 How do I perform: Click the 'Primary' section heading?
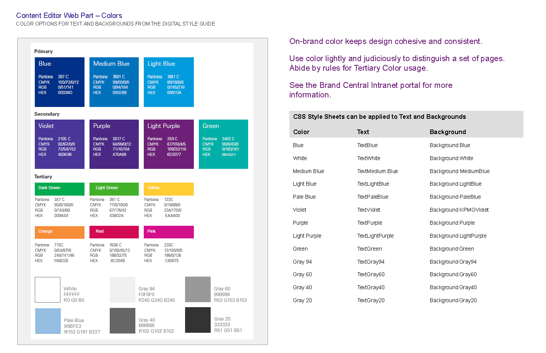click(x=44, y=52)
